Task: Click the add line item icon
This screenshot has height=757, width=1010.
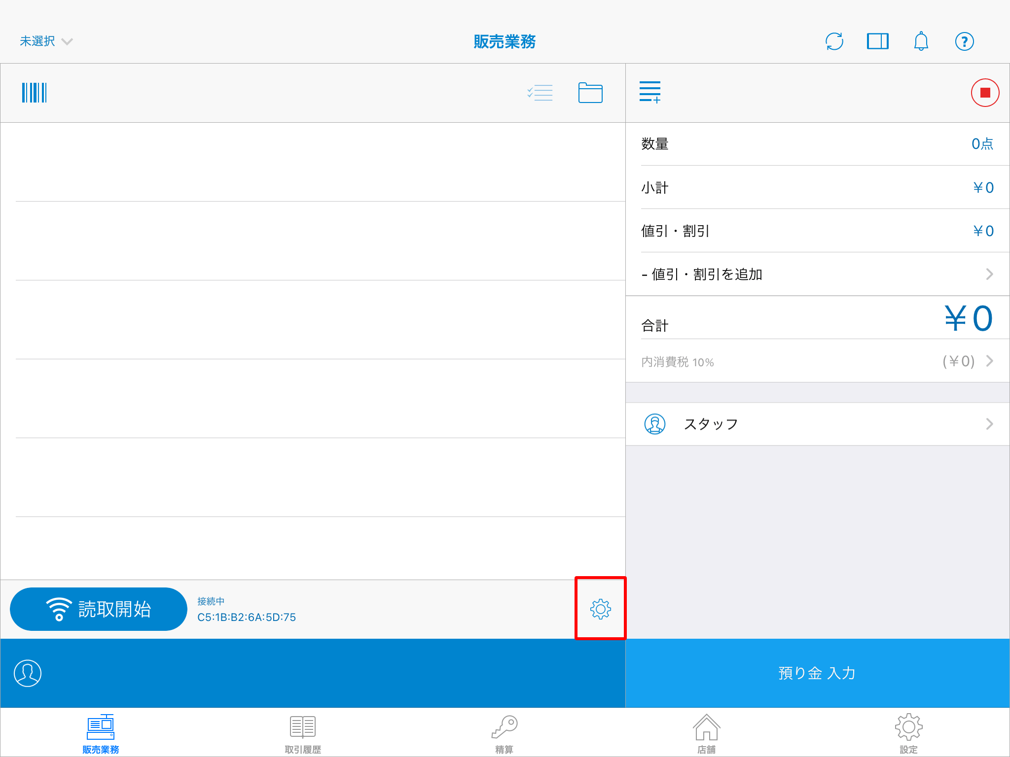Action: click(x=649, y=93)
